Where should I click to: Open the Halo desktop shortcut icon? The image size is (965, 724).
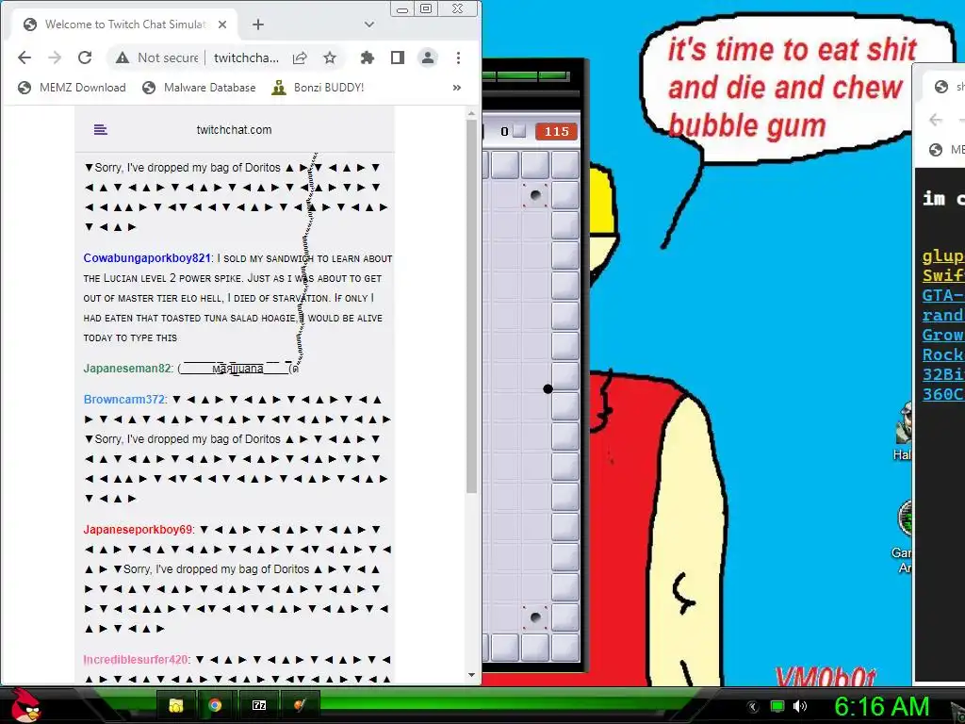coord(904,423)
